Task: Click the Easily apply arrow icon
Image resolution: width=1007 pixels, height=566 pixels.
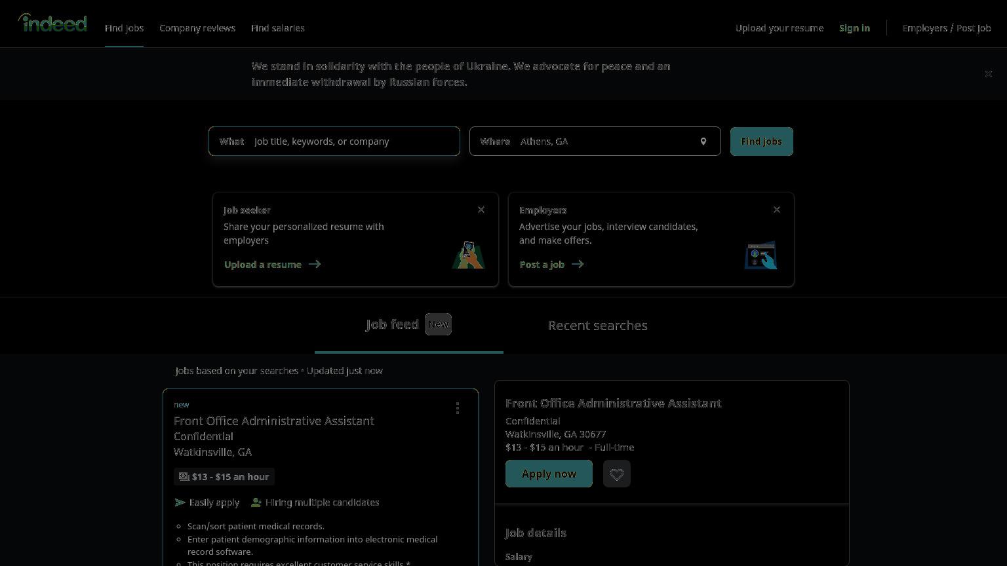Action: coord(180,502)
